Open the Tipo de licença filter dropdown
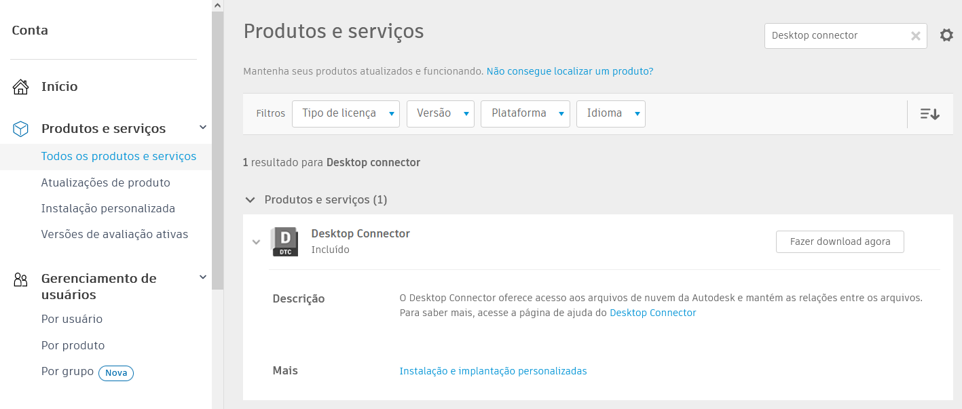The image size is (962, 409). (346, 114)
